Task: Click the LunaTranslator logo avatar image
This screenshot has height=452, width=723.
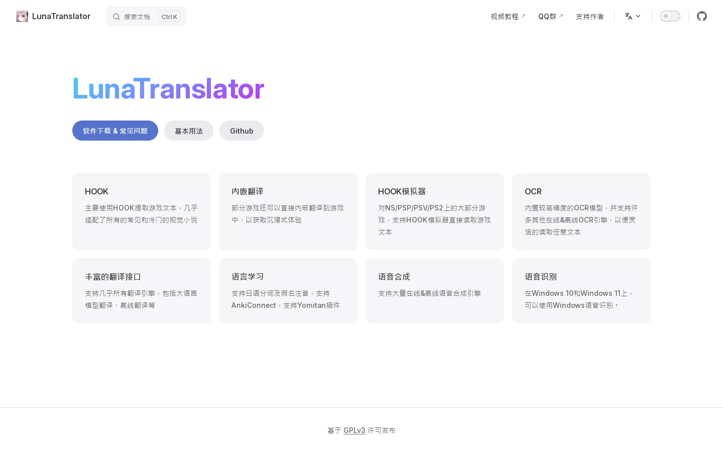Action: (22, 16)
